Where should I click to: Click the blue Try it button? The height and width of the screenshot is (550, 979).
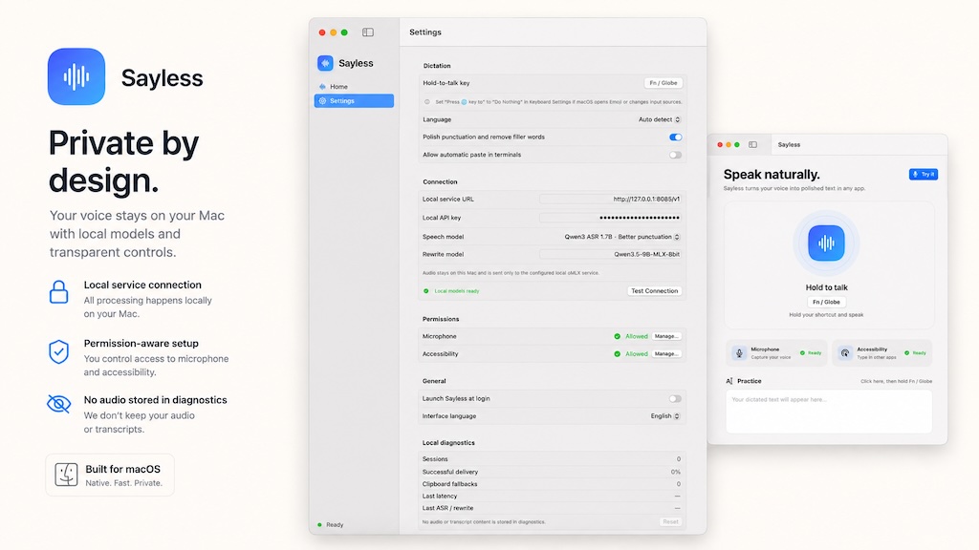click(x=924, y=175)
